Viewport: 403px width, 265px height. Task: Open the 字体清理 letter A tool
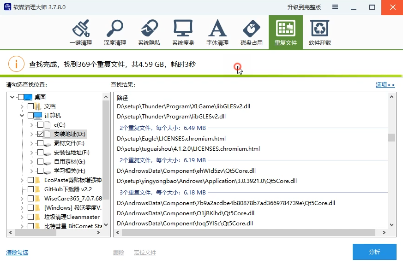pos(217,32)
